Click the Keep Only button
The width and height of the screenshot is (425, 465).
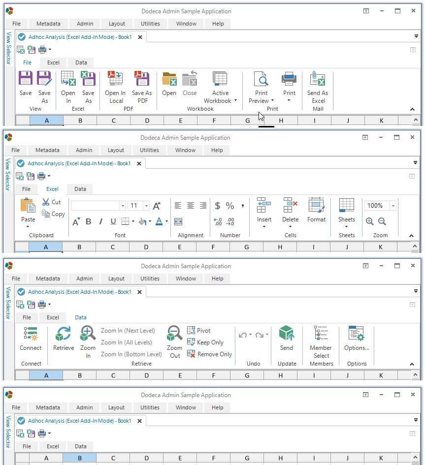point(205,342)
